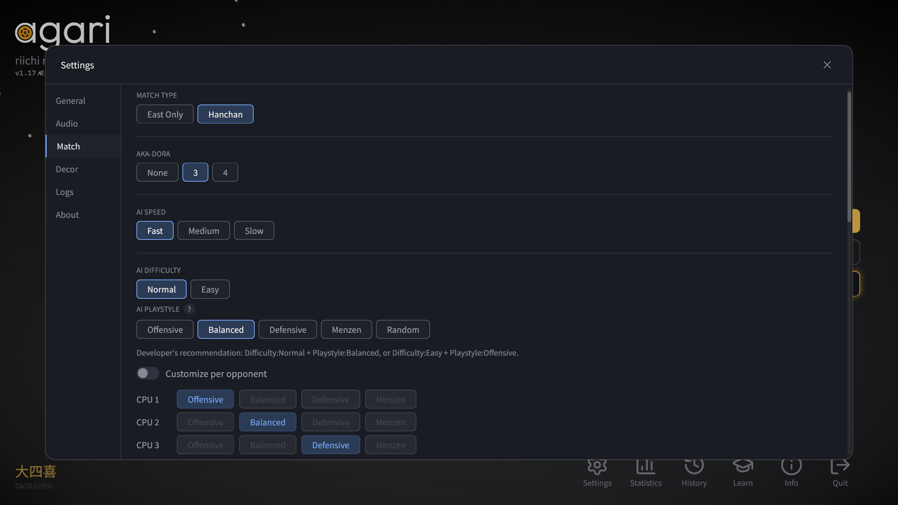The image size is (898, 505).
Task: Select Menzen AI playstyle
Action: point(346,330)
